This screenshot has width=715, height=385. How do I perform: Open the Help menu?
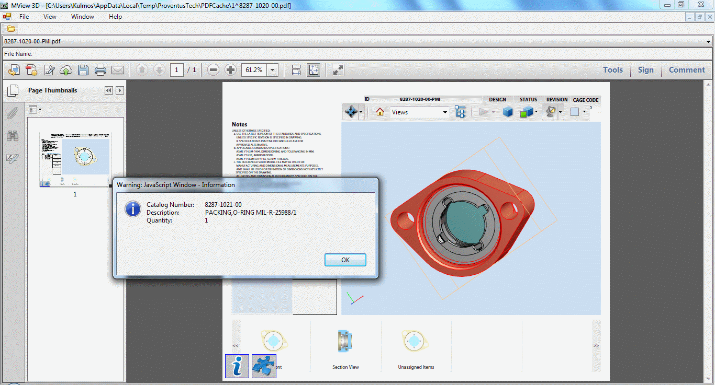[115, 17]
